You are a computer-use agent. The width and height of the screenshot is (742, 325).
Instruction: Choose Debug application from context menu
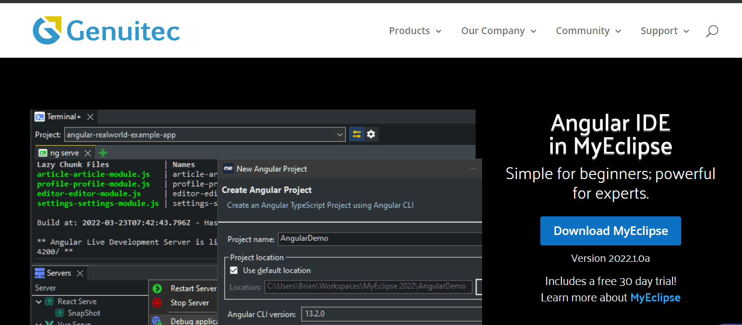[x=194, y=321]
